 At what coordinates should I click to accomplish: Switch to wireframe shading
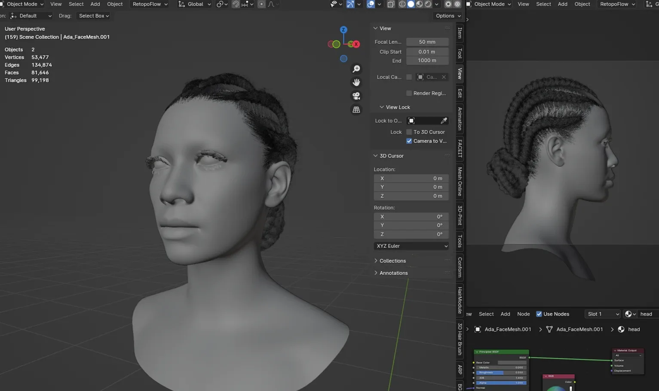[402, 4]
